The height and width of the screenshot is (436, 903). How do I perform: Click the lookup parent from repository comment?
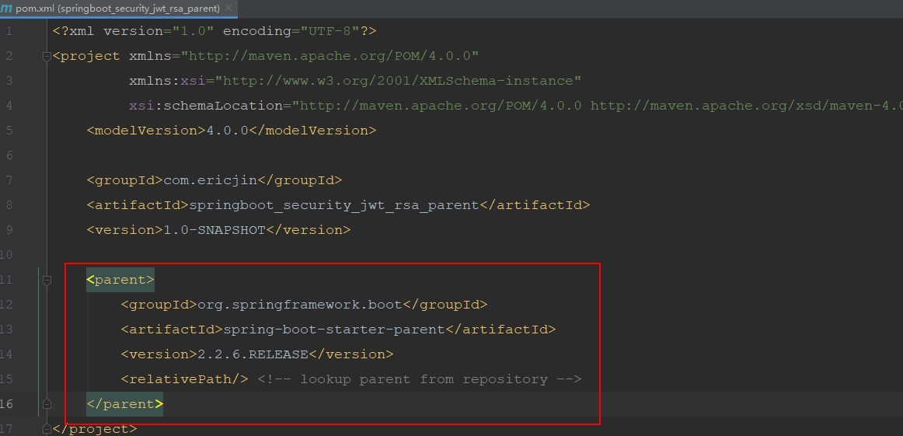(420, 379)
